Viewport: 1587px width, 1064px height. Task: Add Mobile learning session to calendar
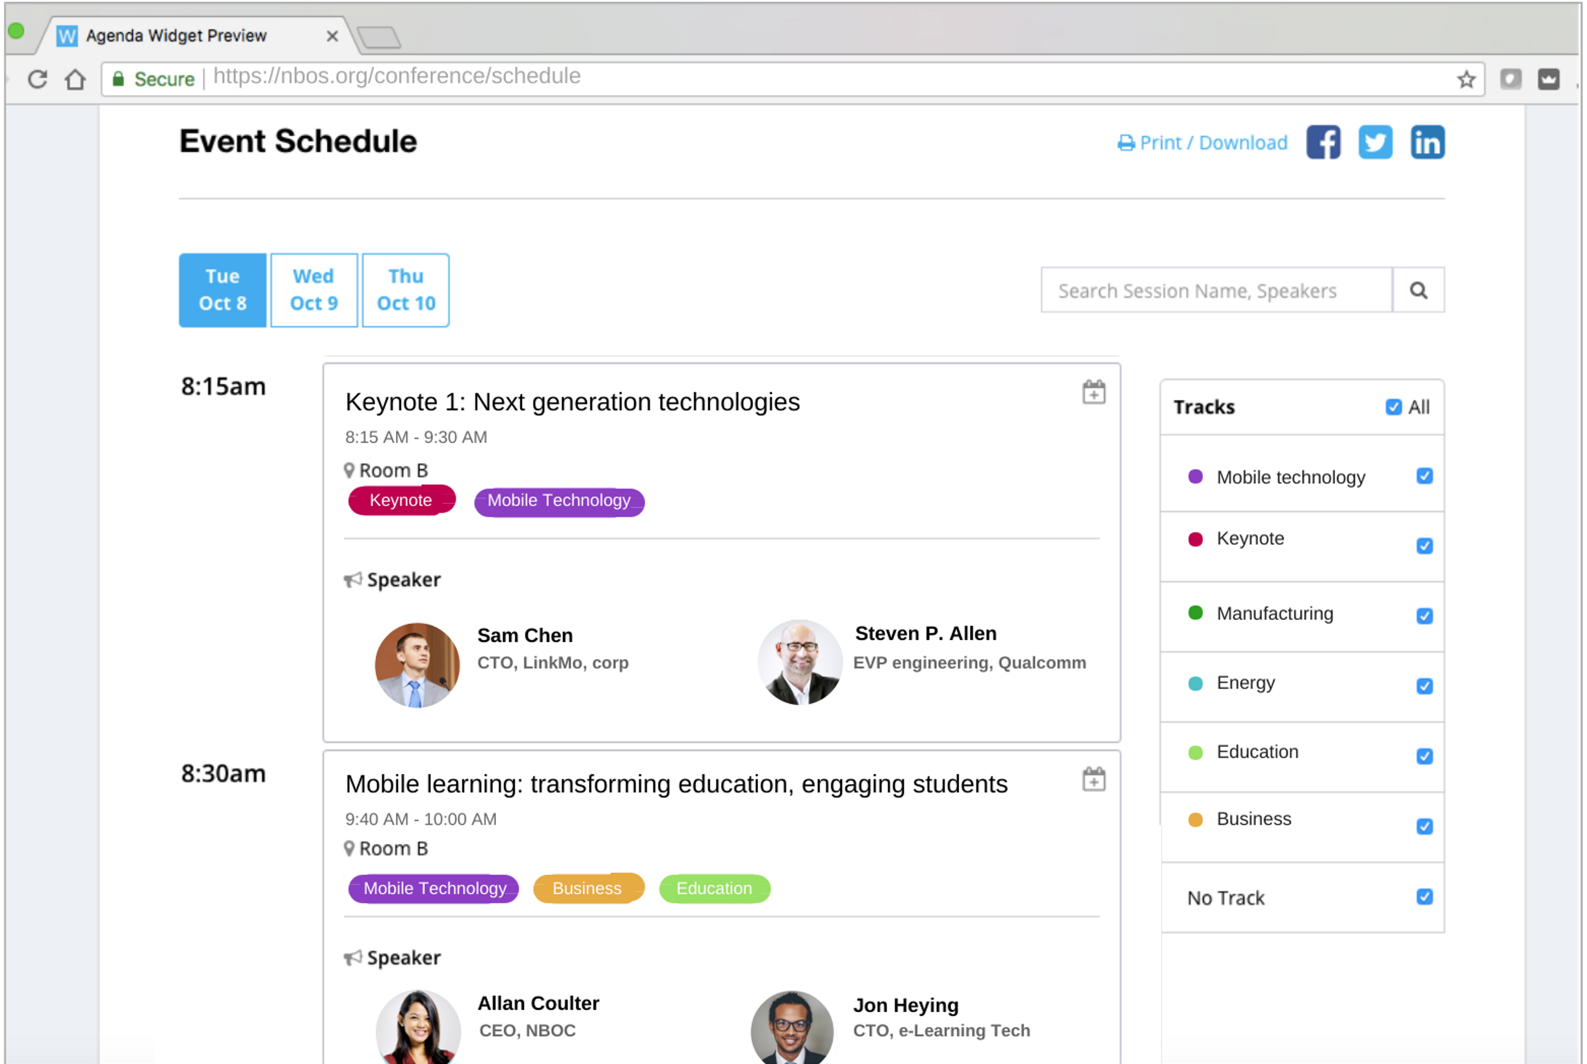click(1094, 779)
